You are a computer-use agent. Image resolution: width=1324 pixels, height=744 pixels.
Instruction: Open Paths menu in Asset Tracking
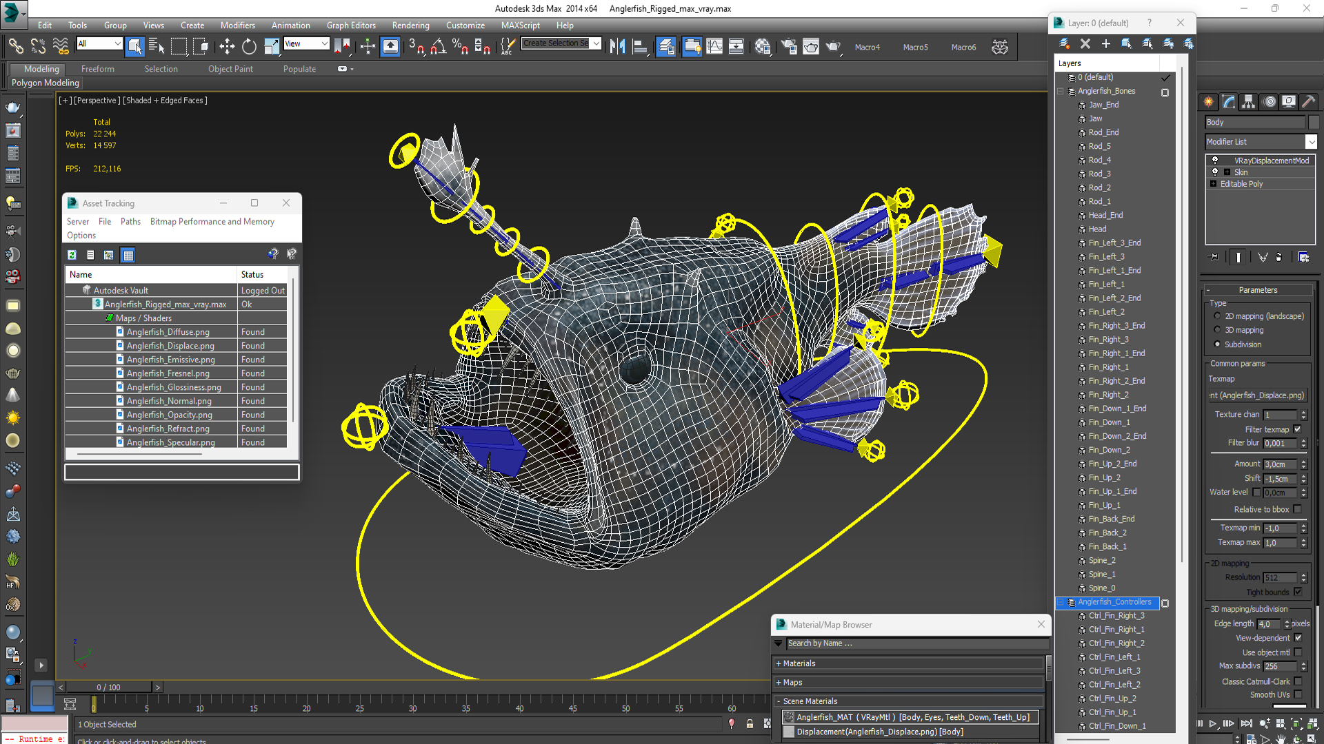pos(130,221)
